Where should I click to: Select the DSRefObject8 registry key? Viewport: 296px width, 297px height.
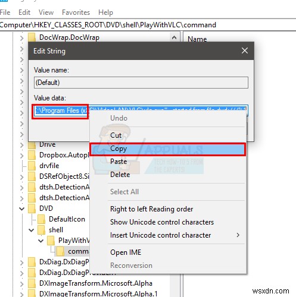click(64, 176)
